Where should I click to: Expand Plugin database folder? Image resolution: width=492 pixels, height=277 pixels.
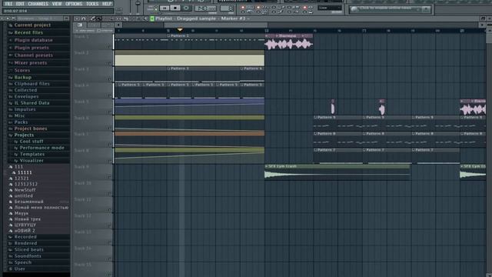(33, 40)
